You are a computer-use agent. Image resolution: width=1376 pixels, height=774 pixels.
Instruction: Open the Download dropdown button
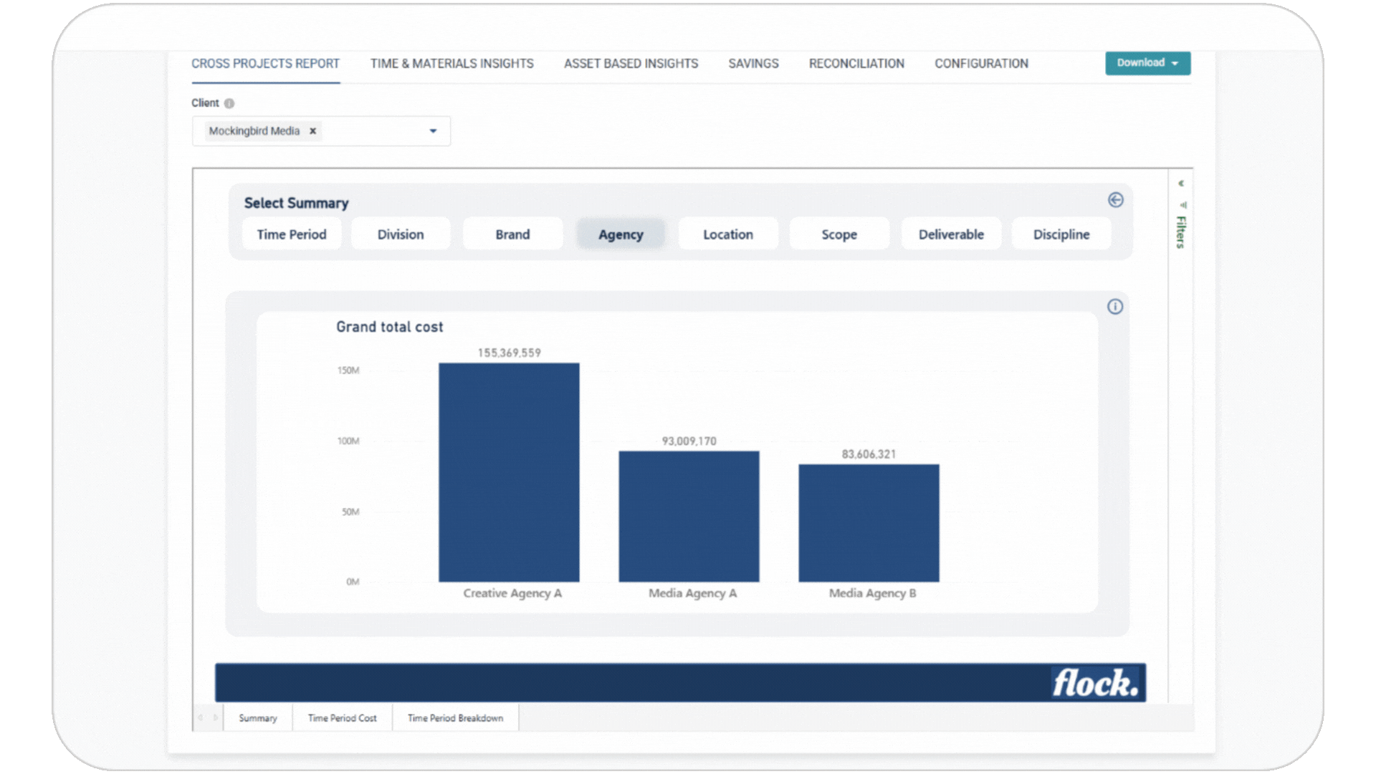tap(1147, 63)
